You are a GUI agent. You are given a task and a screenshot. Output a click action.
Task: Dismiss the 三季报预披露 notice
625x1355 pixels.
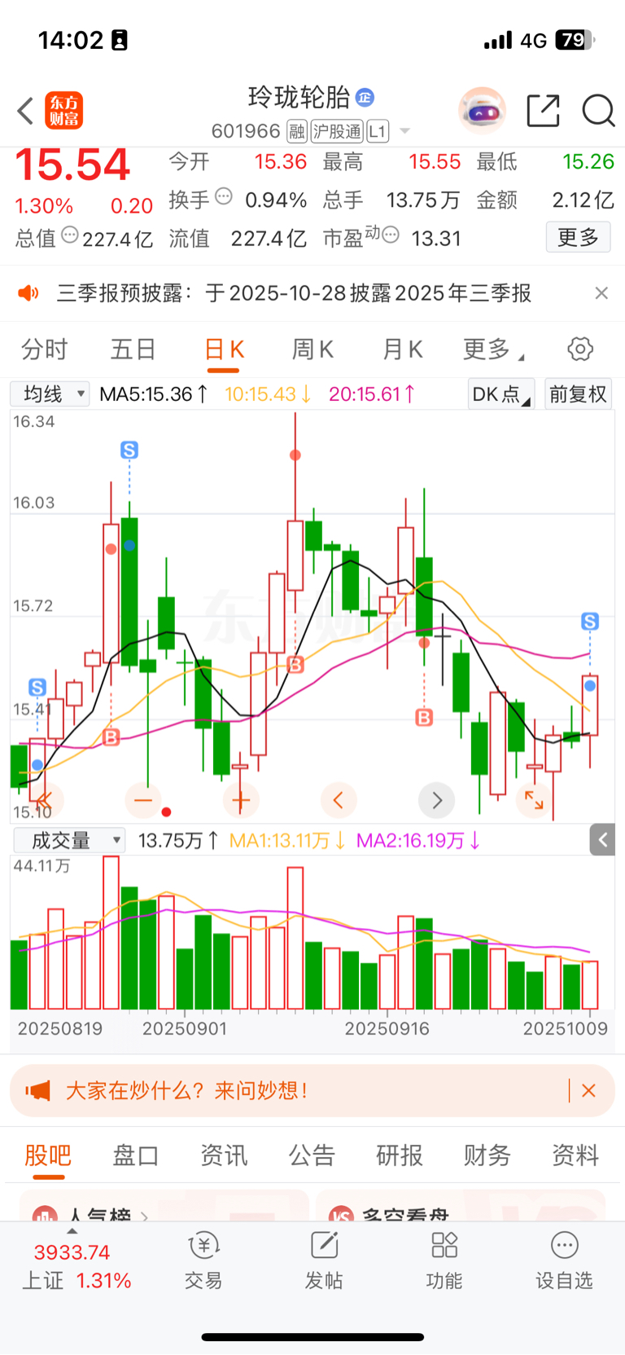click(601, 293)
